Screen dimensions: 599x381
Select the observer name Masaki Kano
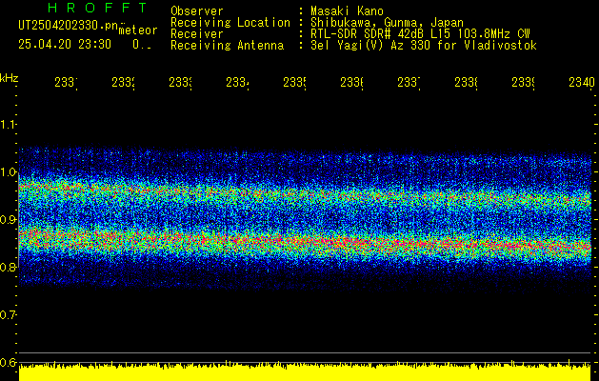pyautogui.click(x=347, y=11)
